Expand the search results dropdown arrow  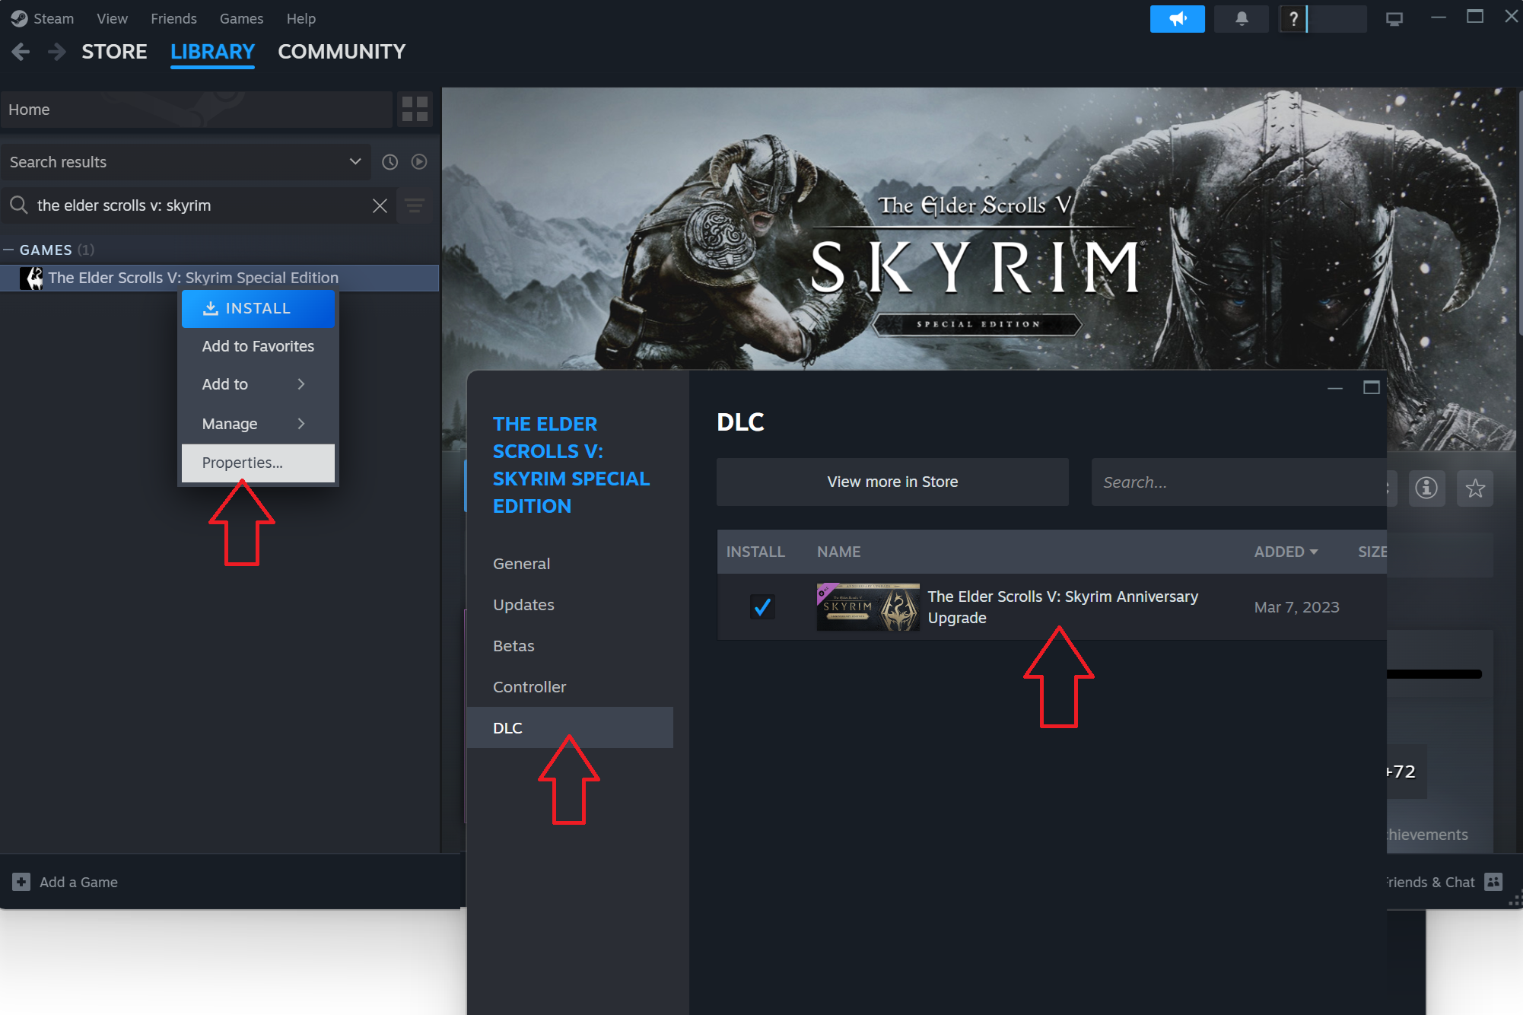(355, 162)
